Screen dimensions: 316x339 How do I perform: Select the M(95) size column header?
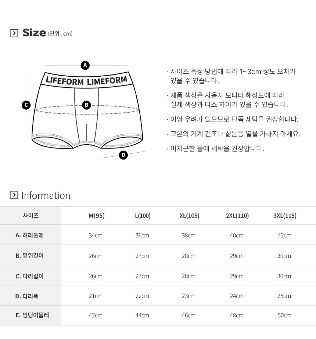click(97, 216)
